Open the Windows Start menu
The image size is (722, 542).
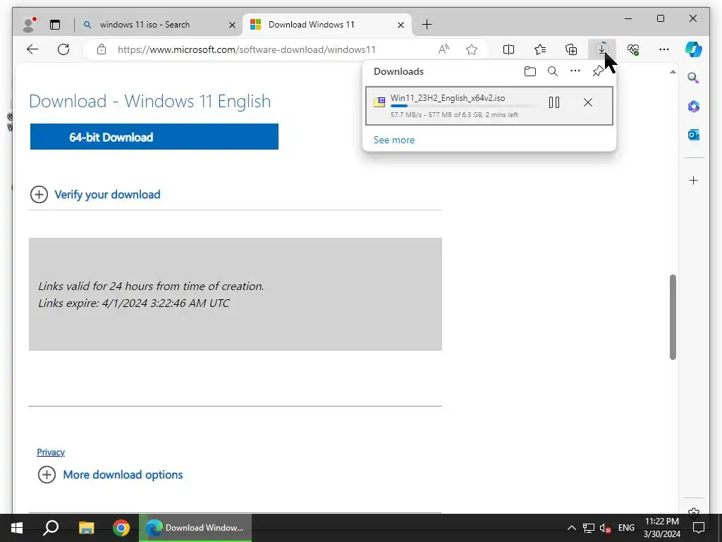pyautogui.click(x=17, y=528)
